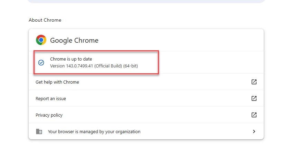Click the search bar at the top edge
Viewport: 290px width, 149px height.
coord(145,1)
